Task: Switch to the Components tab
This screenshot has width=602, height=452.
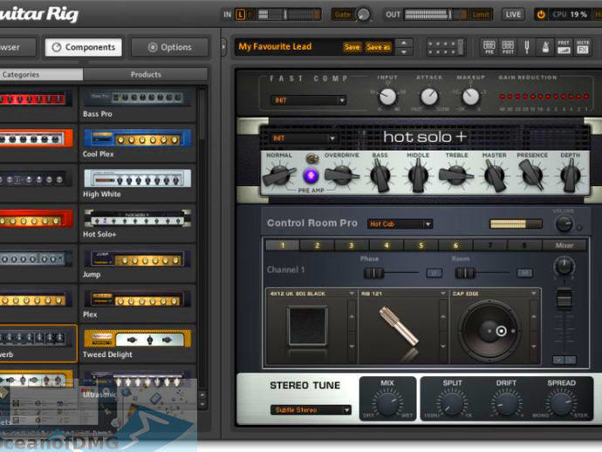Action: pos(83,47)
